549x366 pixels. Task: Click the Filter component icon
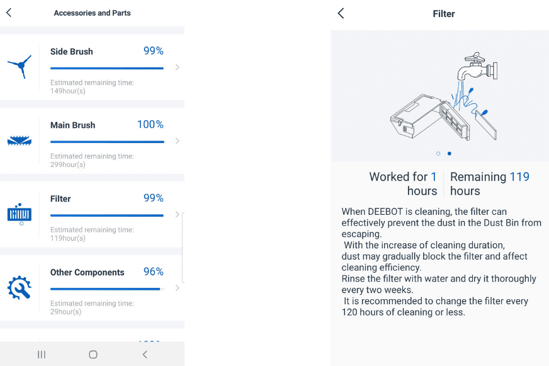tap(20, 214)
